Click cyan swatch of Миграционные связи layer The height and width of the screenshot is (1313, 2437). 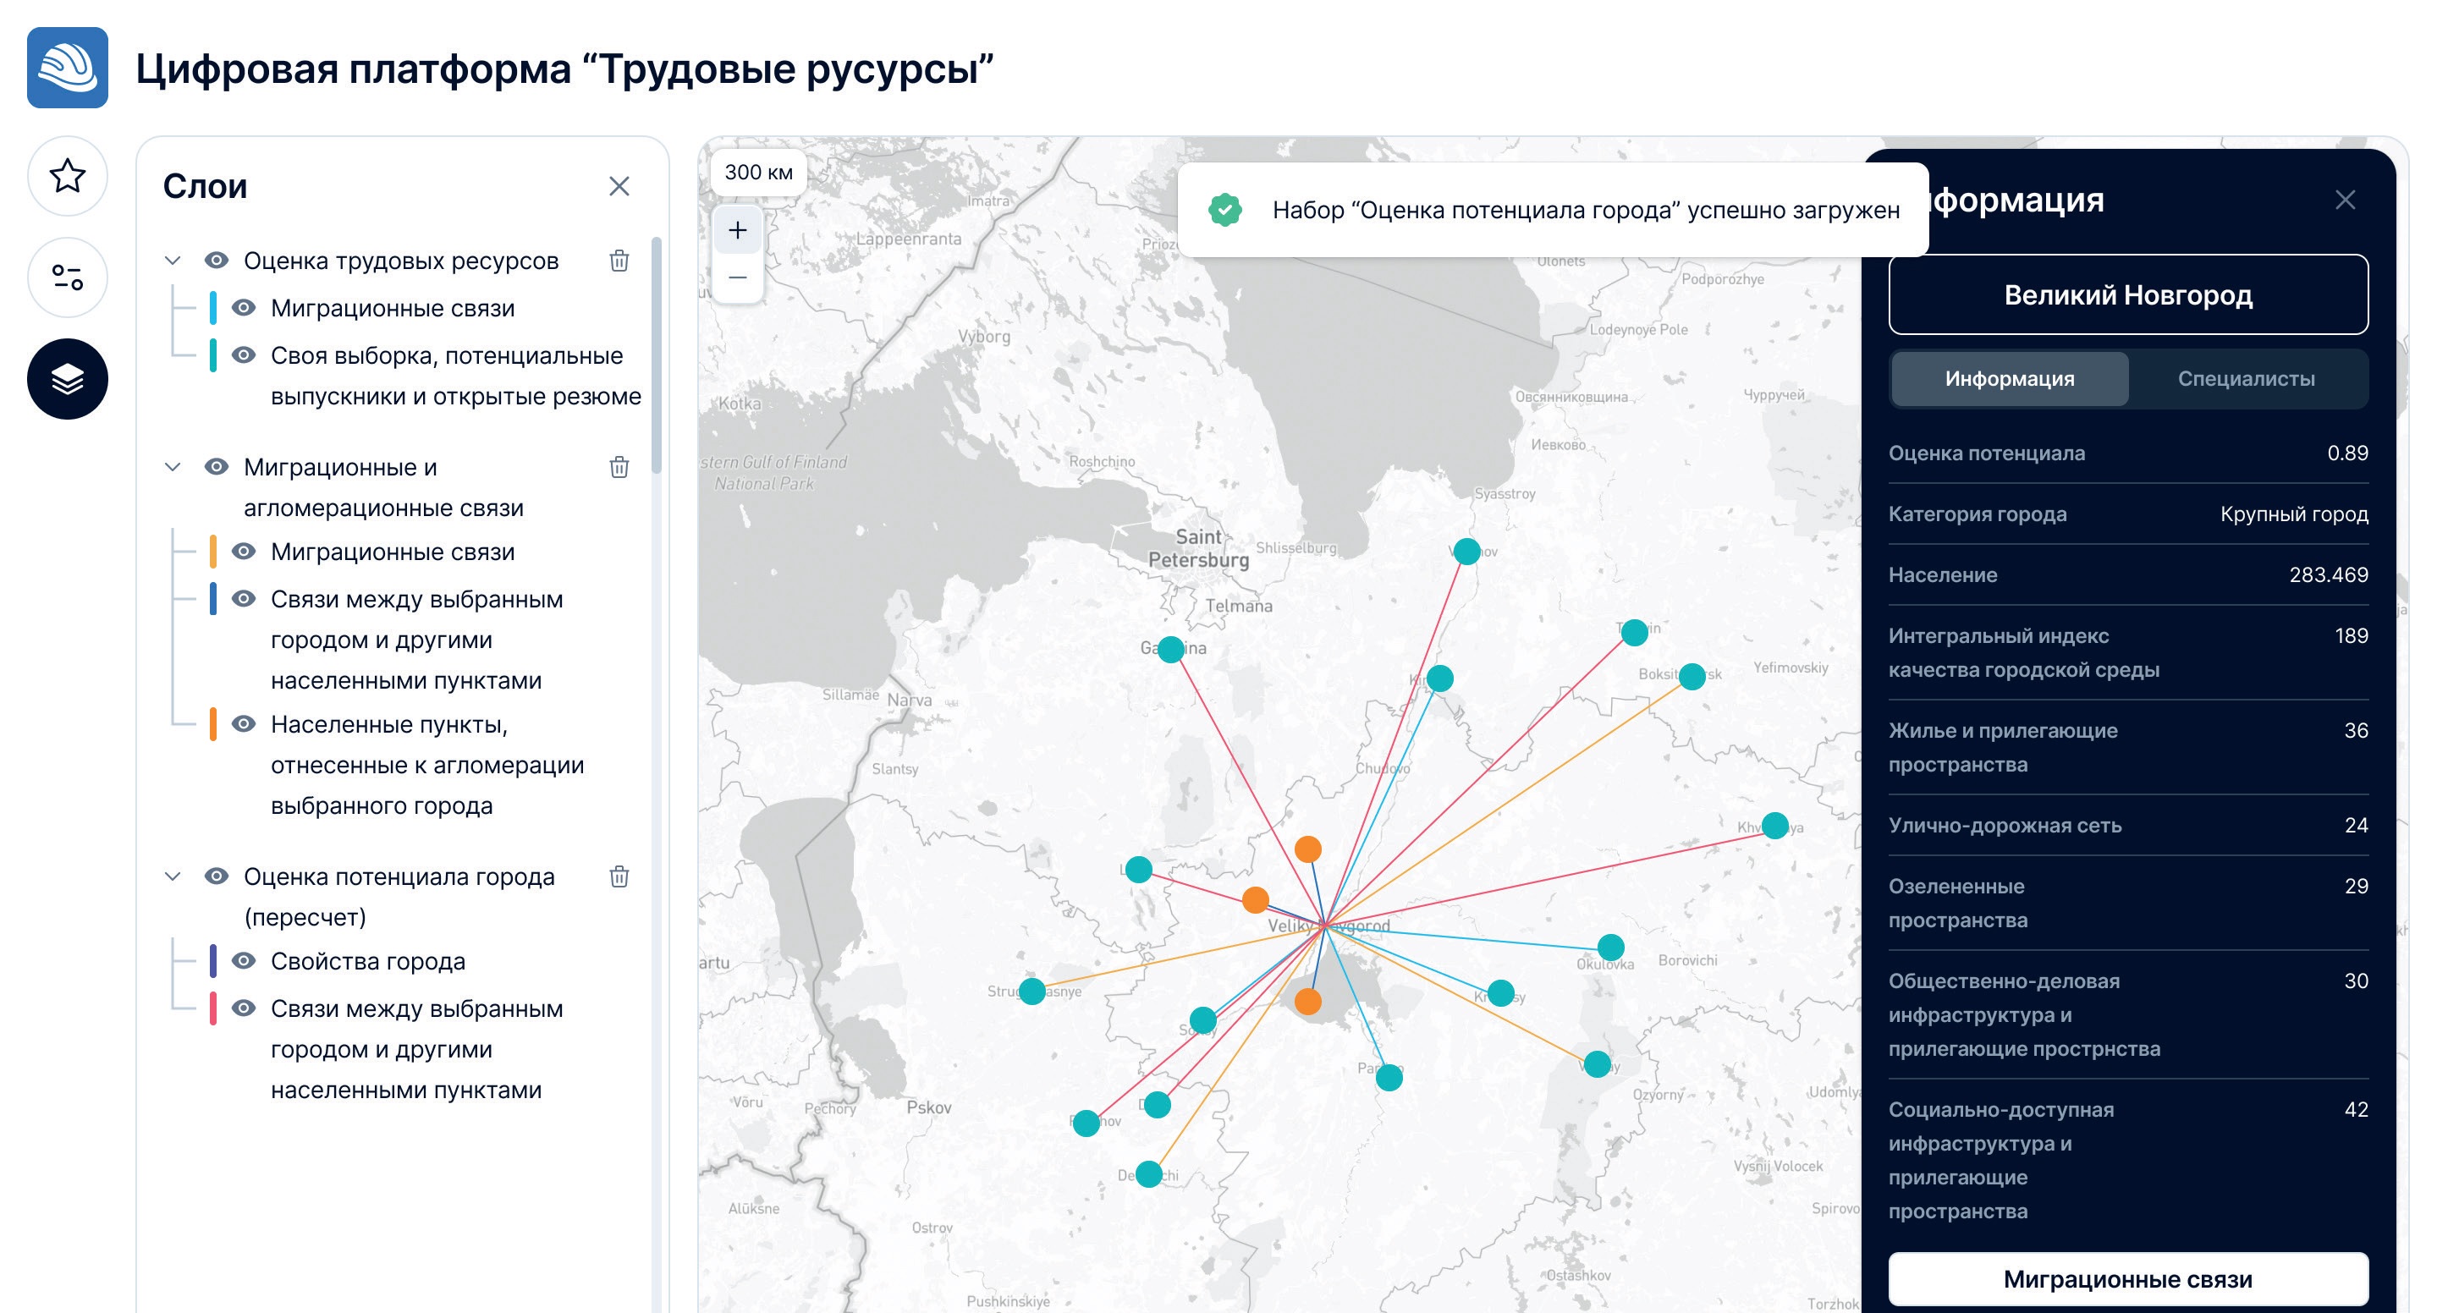pyautogui.click(x=213, y=307)
